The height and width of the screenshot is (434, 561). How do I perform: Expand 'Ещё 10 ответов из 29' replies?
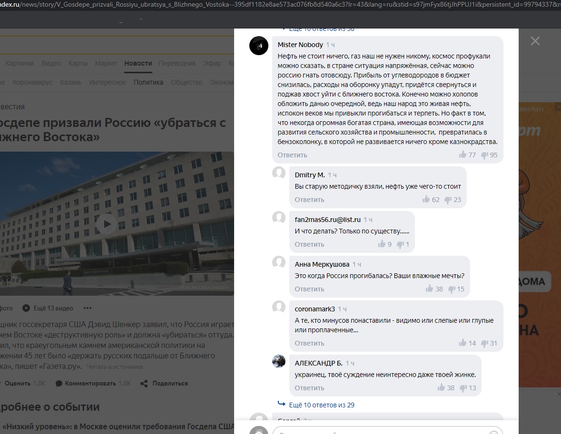pos(321,405)
